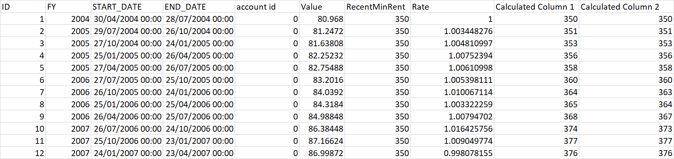Screen dimensions: 674x159
Task: Click Calculated Column 1 value 364
Action: point(536,92)
